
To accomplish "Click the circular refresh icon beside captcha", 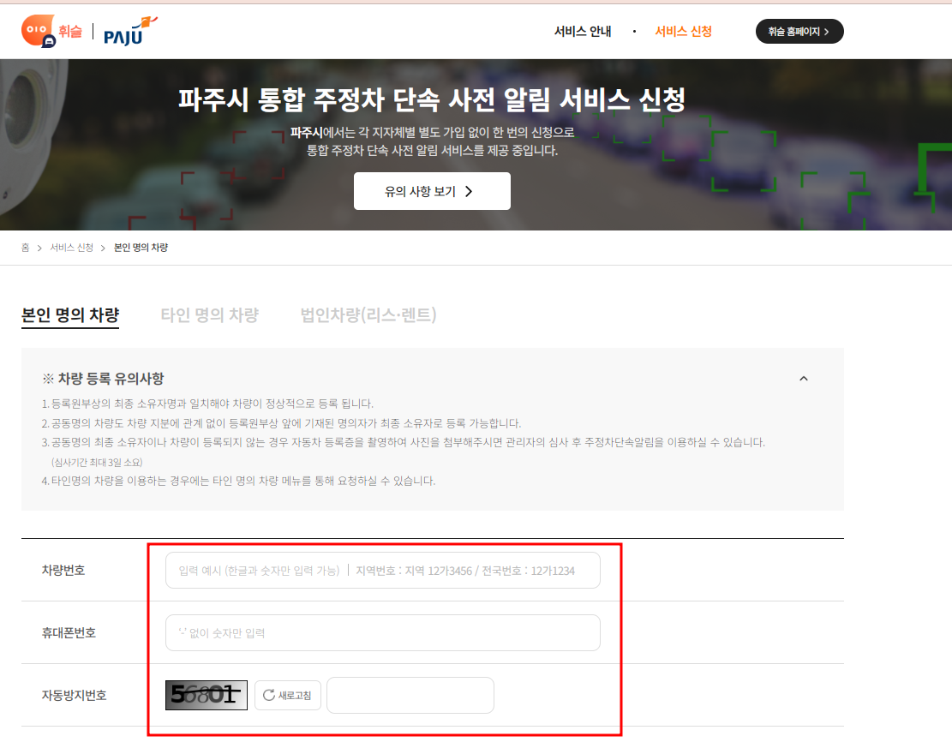I will (x=268, y=695).
